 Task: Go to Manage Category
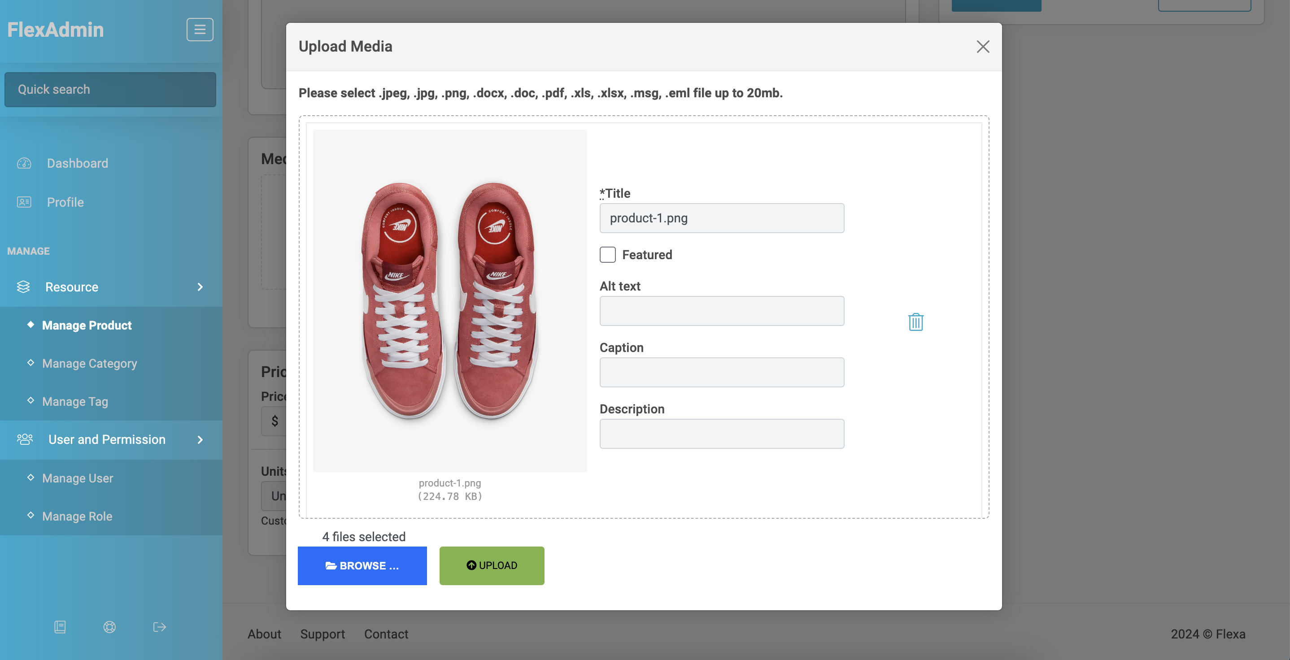pos(89,364)
